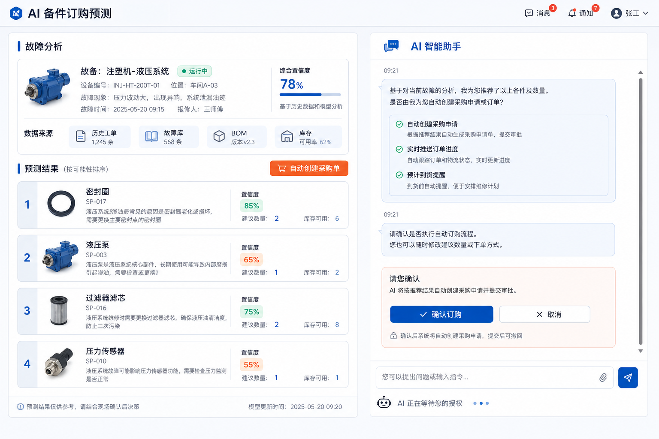The image size is (659, 439).
Task: Click the 位置: 车间A-03 text
Action: (194, 85)
